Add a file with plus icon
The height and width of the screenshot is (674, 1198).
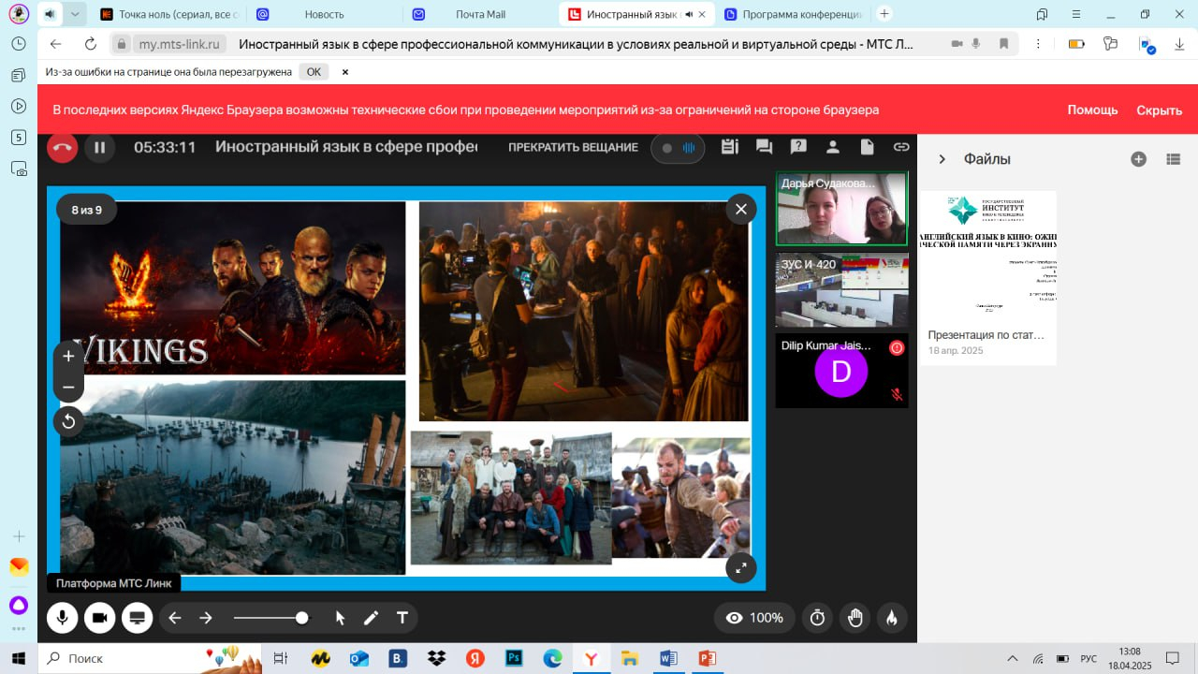(x=1138, y=159)
